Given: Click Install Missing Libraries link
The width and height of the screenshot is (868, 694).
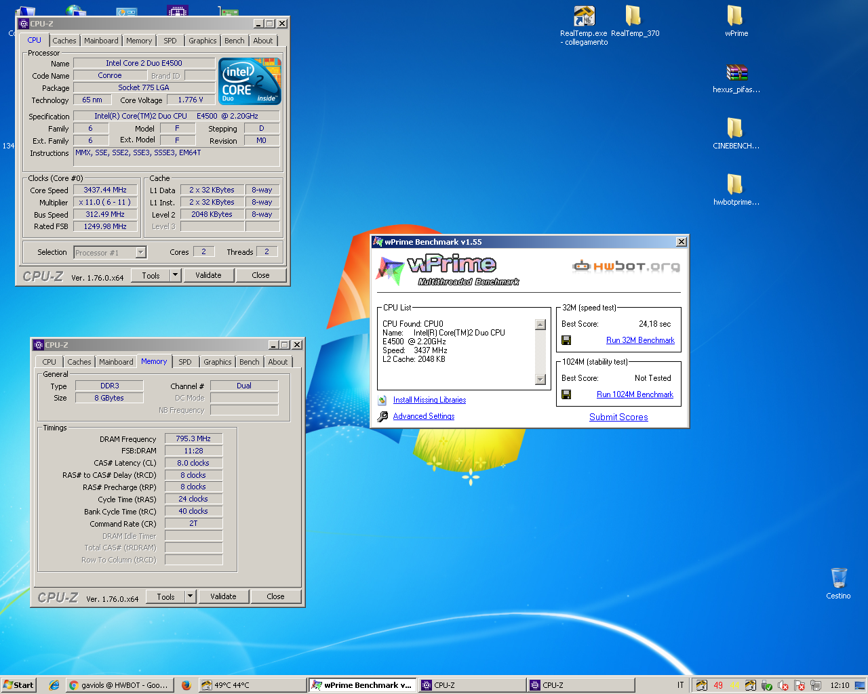Looking at the screenshot, I should tap(429, 400).
